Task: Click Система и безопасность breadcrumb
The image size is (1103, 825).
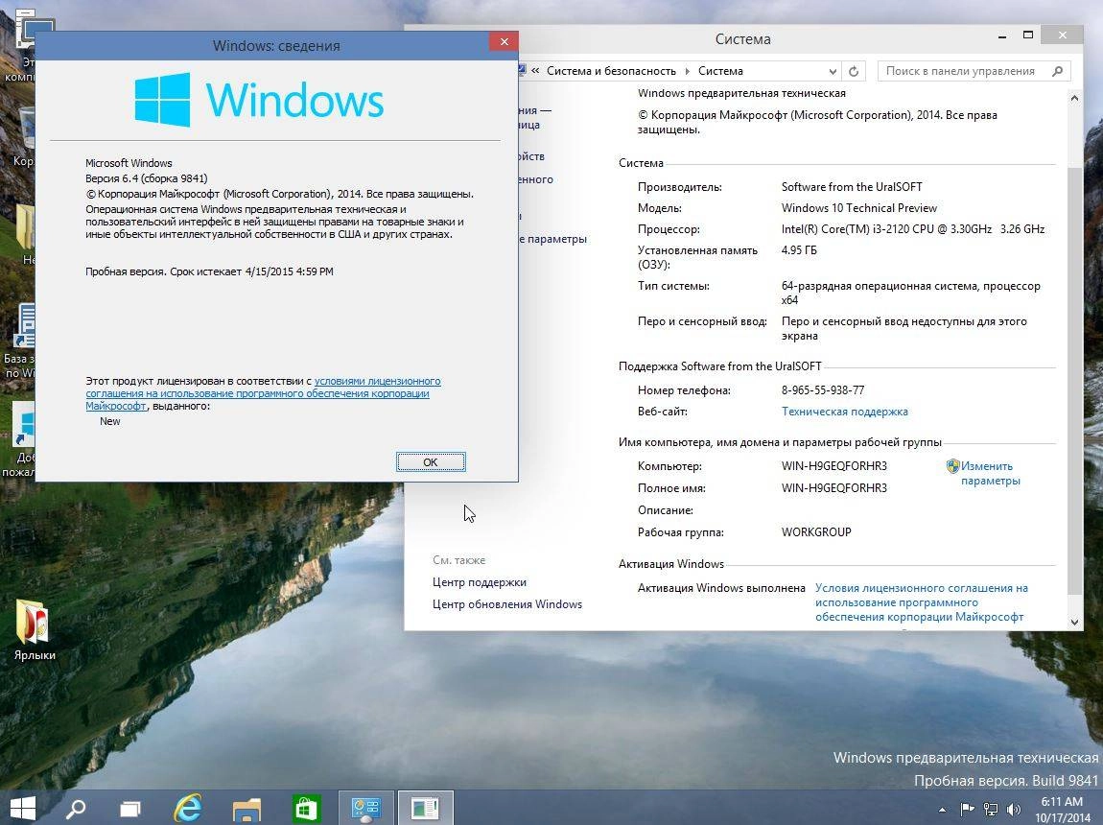Action: [611, 71]
